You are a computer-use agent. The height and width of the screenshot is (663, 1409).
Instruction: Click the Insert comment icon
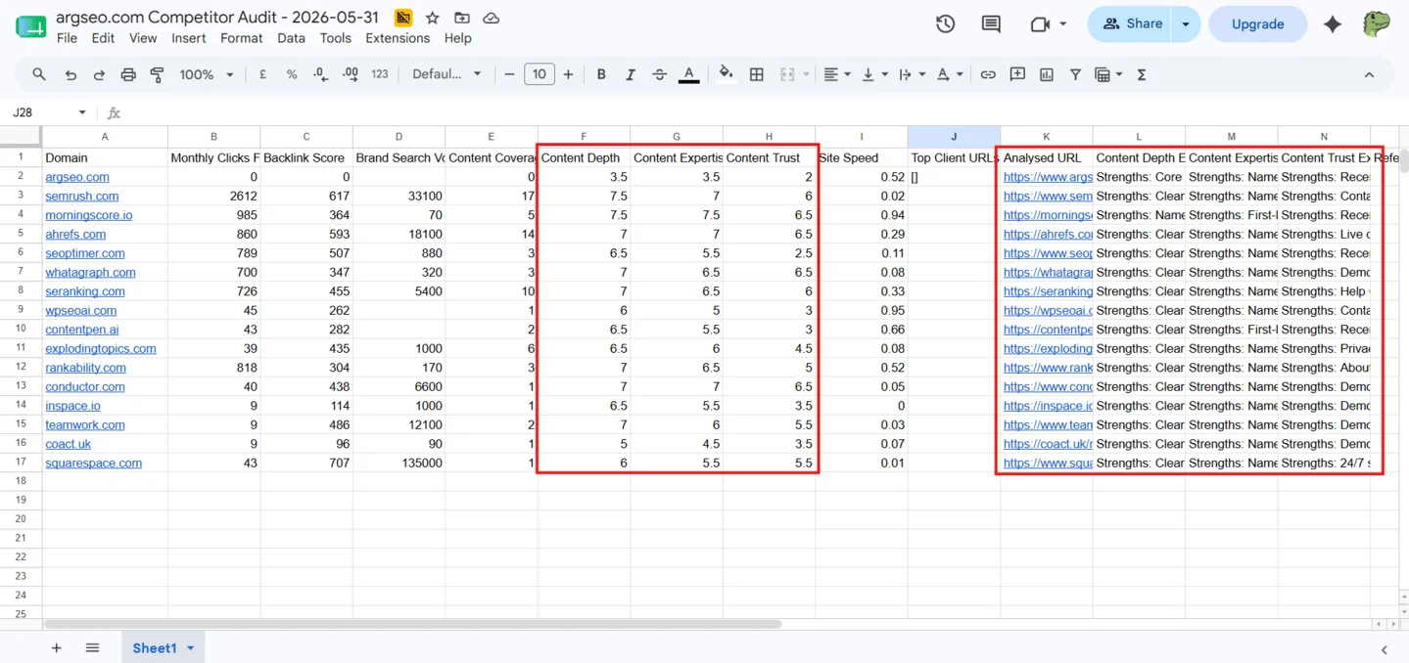click(x=1017, y=74)
